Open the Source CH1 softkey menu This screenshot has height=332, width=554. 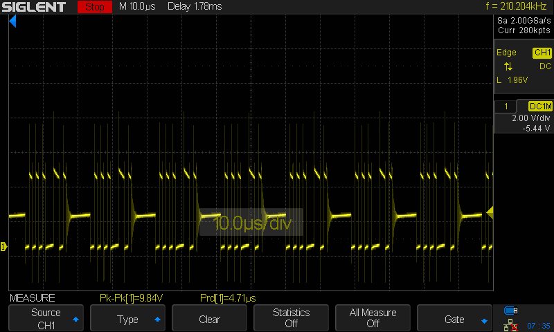46,318
